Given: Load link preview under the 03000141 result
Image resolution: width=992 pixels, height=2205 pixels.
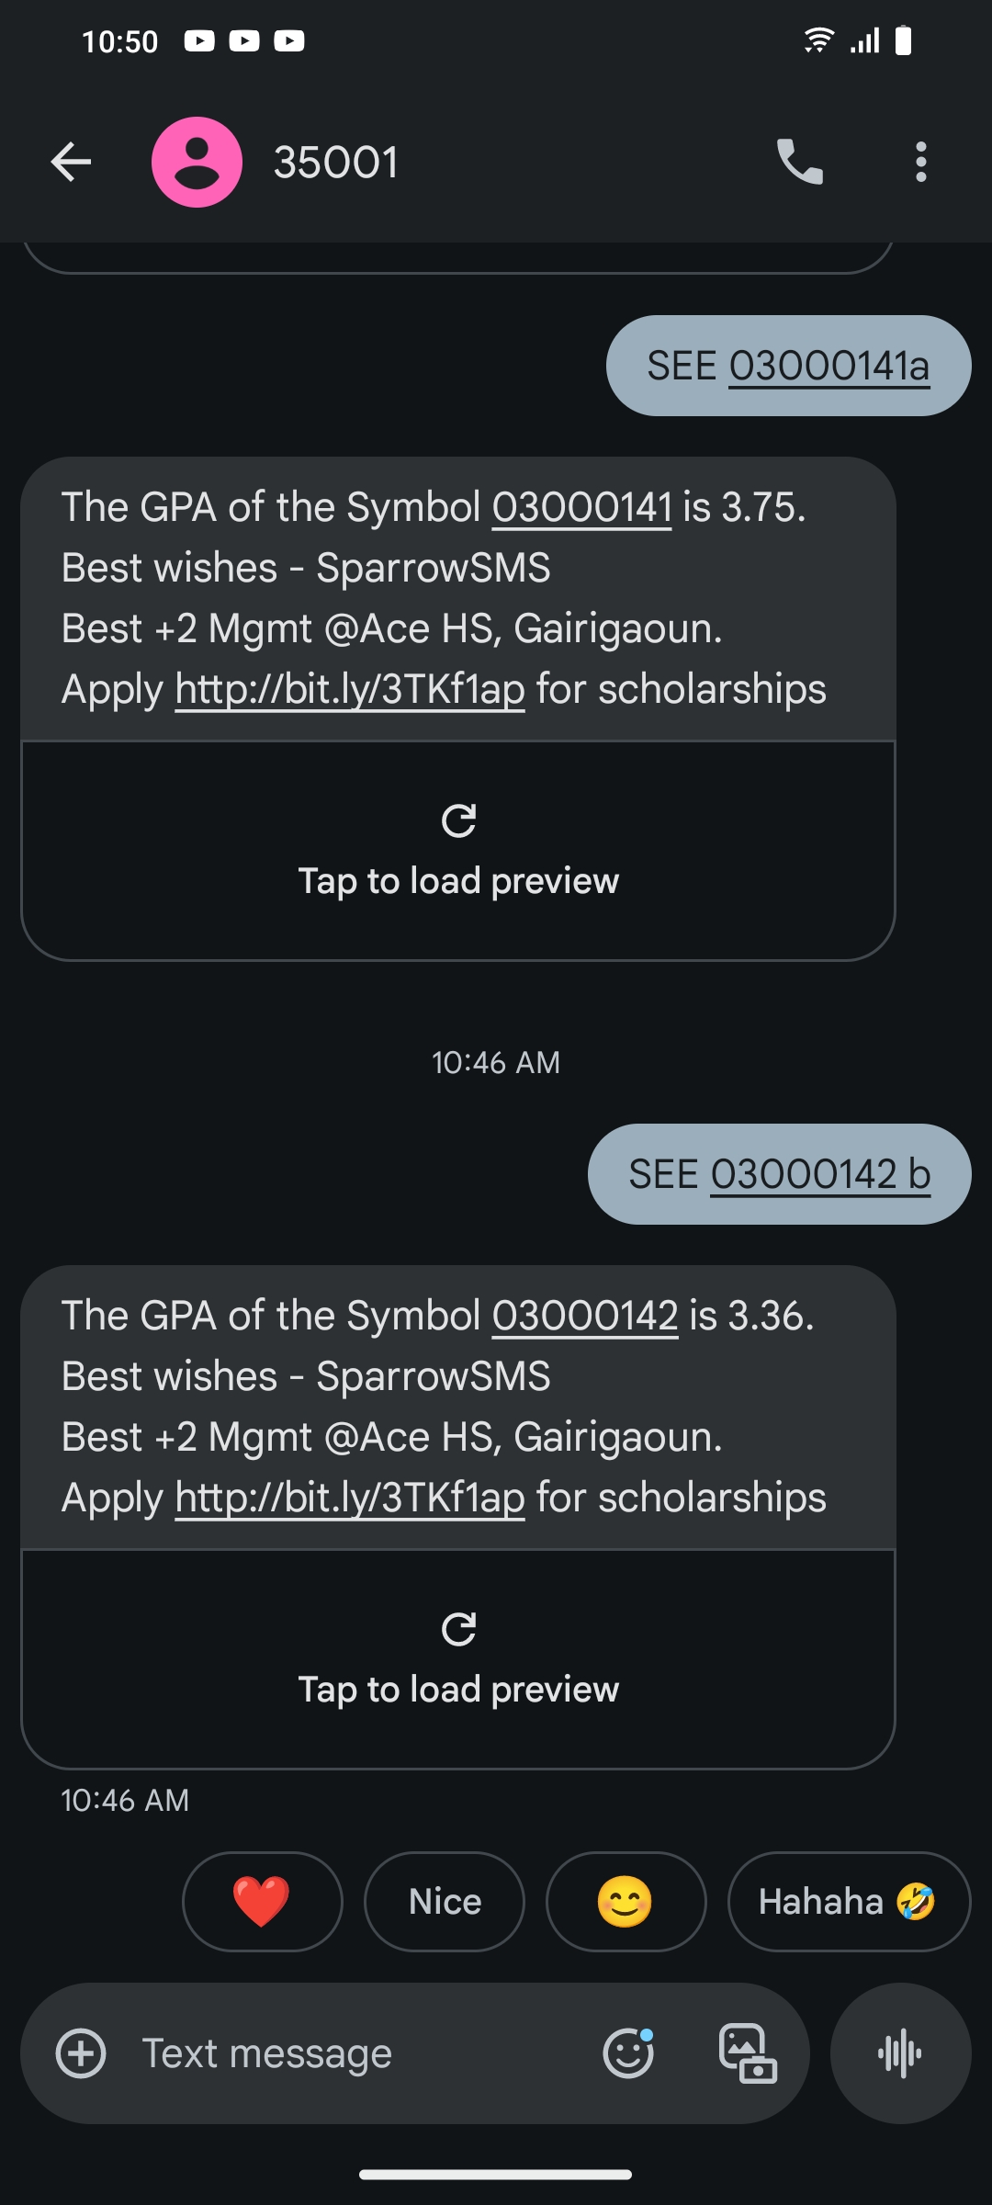Looking at the screenshot, I should point(458,851).
